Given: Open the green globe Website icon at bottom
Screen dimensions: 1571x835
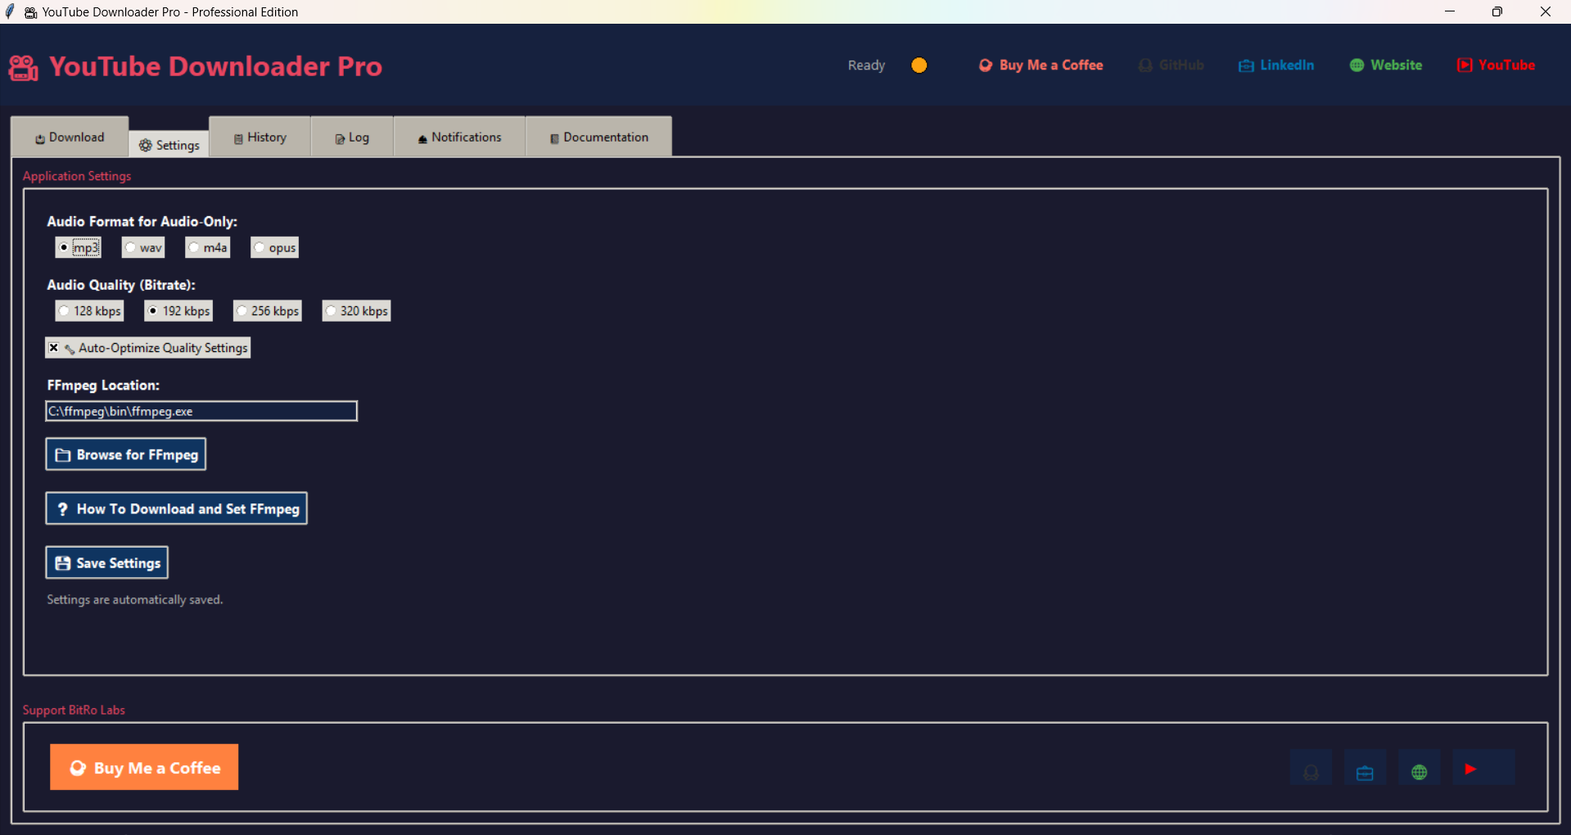Looking at the screenshot, I should (x=1419, y=768).
